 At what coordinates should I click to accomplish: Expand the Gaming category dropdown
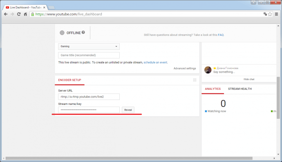point(89,47)
